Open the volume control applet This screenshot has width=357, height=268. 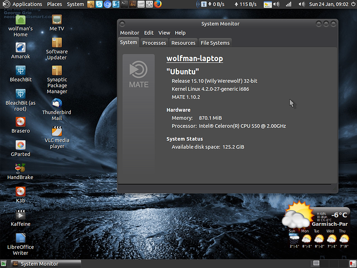301,4
